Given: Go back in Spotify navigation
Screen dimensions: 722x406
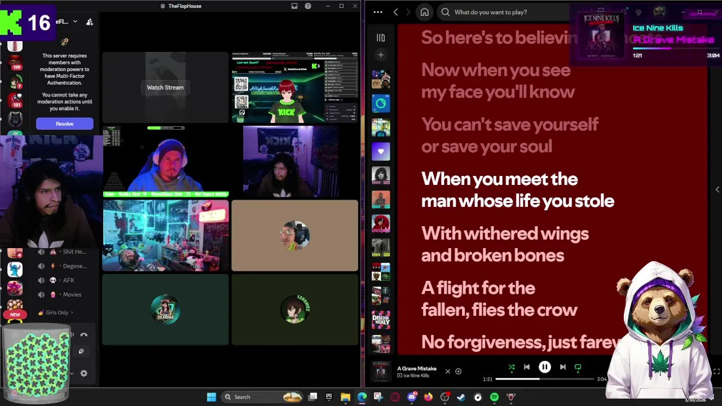Looking at the screenshot, I should 395,12.
